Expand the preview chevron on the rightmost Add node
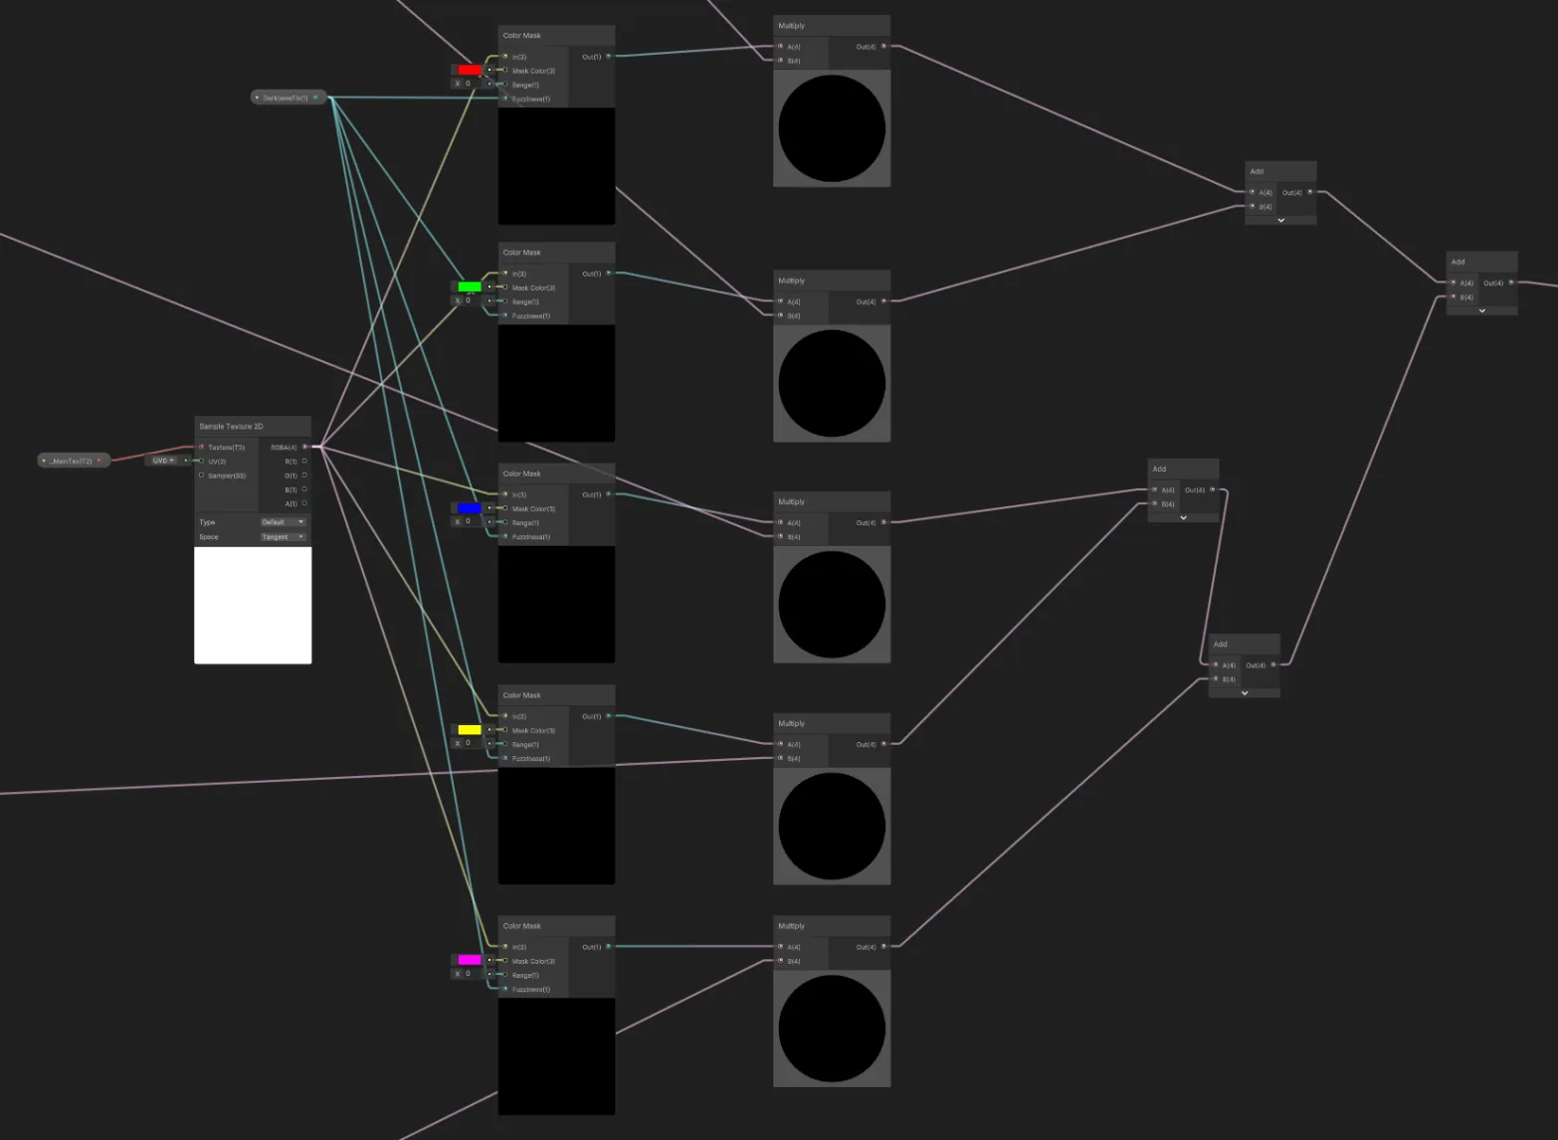Image resolution: width=1558 pixels, height=1140 pixels. 1481,310
